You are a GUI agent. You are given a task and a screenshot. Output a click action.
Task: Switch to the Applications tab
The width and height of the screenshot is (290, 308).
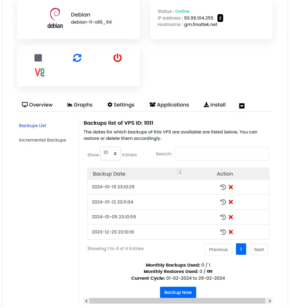[169, 105]
